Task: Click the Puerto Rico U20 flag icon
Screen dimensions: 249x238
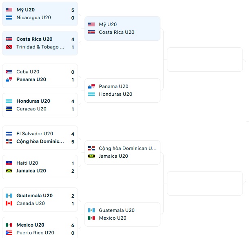Action: [9, 233]
